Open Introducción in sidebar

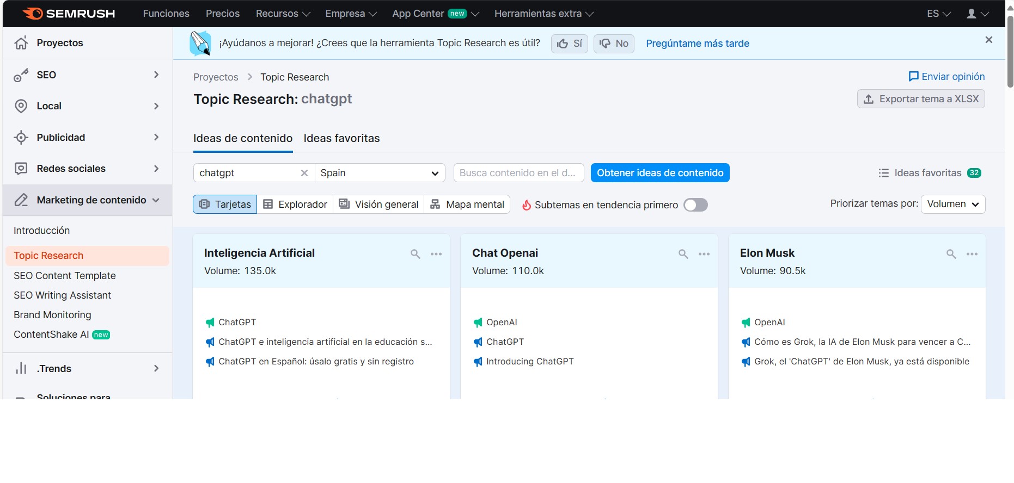point(42,231)
